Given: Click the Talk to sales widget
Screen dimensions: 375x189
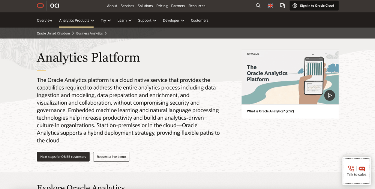Looking at the screenshot, I should pyautogui.click(x=356, y=171).
